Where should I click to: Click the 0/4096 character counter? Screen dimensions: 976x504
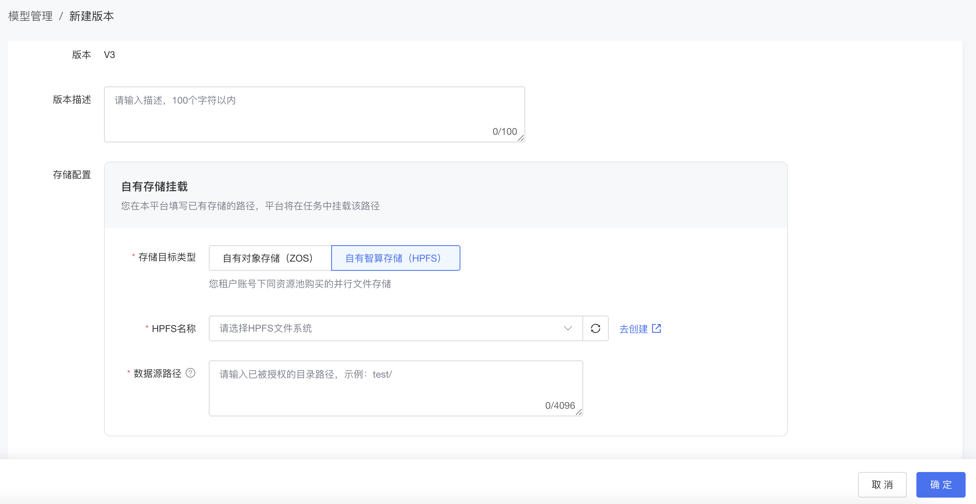point(560,406)
